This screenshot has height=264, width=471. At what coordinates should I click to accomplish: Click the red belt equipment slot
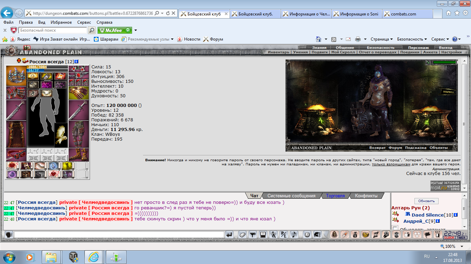pos(16,155)
